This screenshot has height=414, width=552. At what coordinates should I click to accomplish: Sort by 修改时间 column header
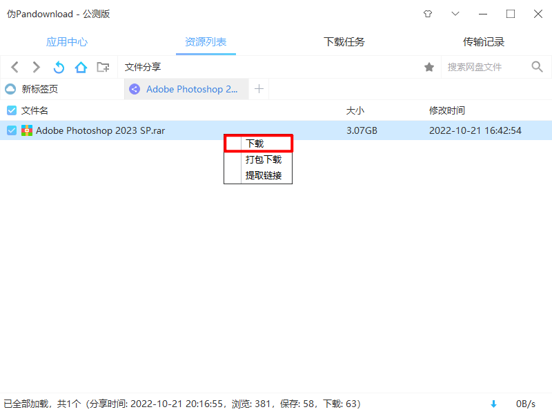[x=446, y=110]
